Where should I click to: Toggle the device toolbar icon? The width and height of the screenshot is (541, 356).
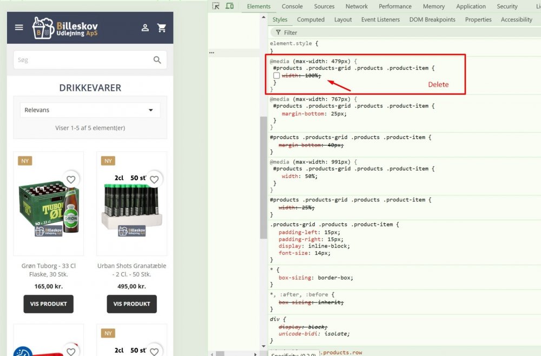pos(228,6)
